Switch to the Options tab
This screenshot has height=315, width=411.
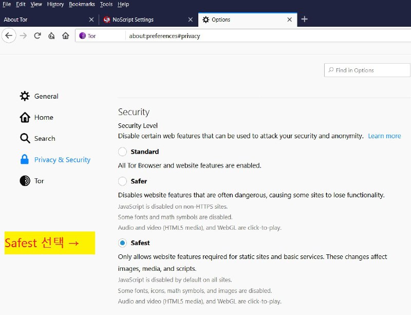248,20
